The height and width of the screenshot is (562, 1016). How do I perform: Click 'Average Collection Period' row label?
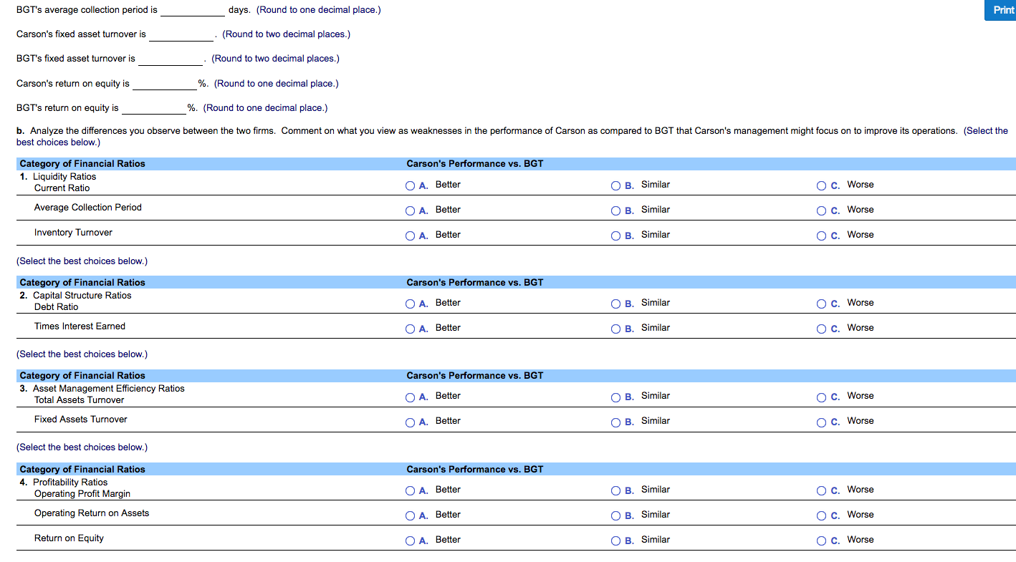coord(88,208)
